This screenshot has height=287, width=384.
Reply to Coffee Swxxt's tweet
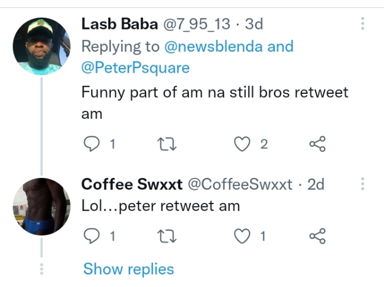coord(92,236)
